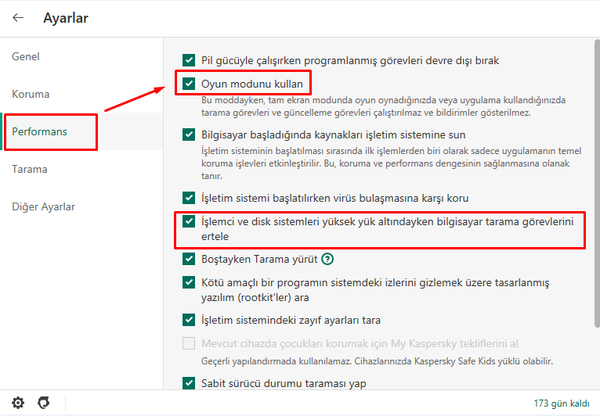Screen dimensions: 600x416
Task: Uncheck the Boştayken Tarama yürüt checkbox
Action: tap(189, 259)
